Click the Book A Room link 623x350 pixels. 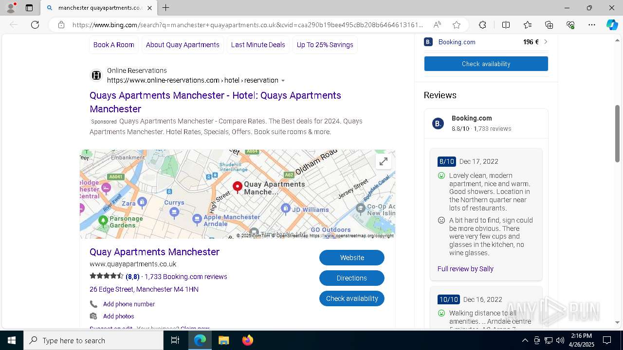pyautogui.click(x=114, y=45)
